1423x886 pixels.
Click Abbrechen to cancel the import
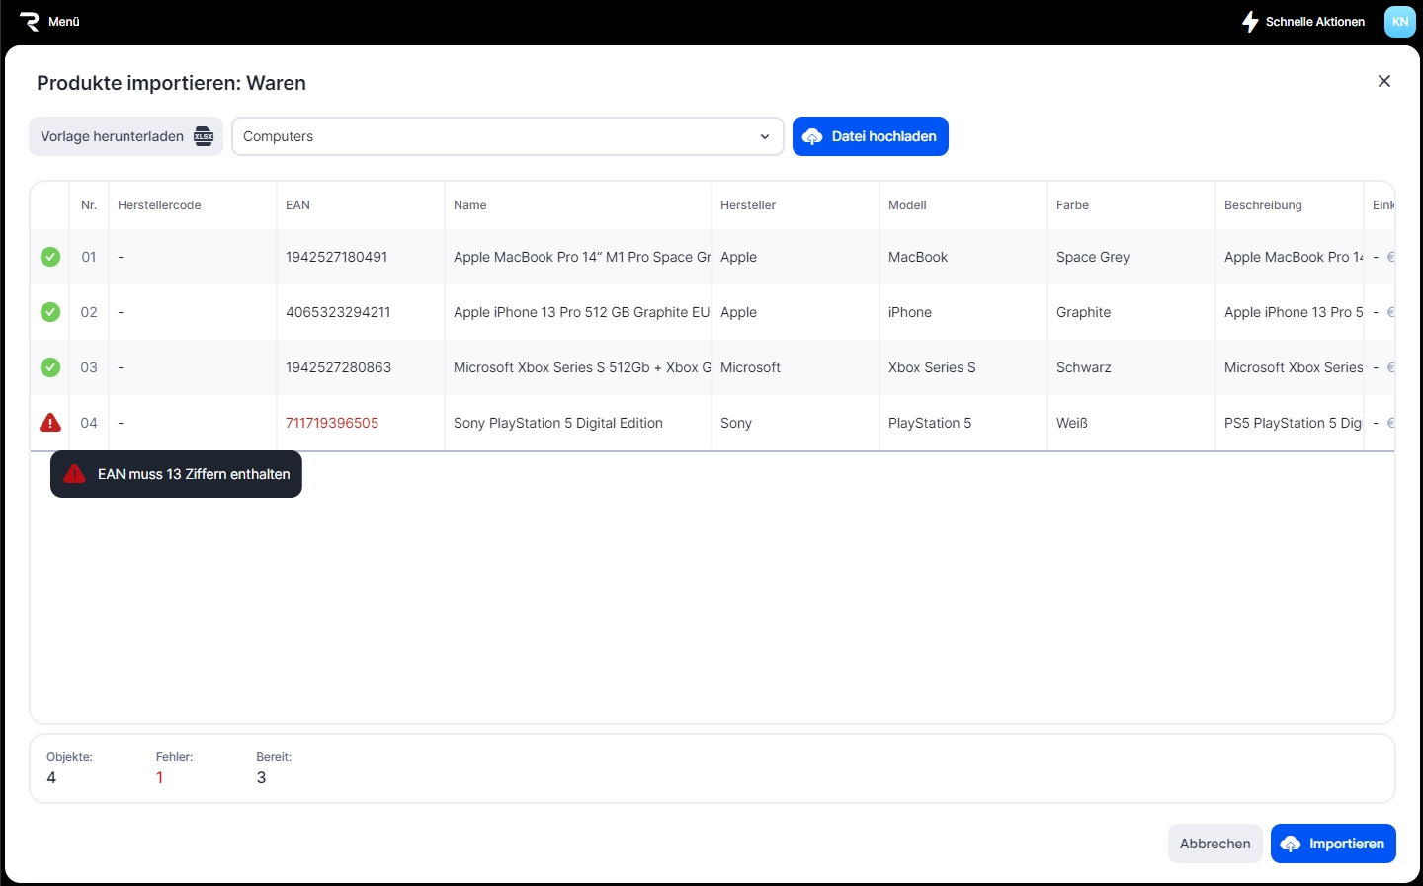(x=1214, y=844)
